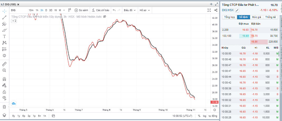
Task: Select the Text annotation tool
Action: [4, 36]
